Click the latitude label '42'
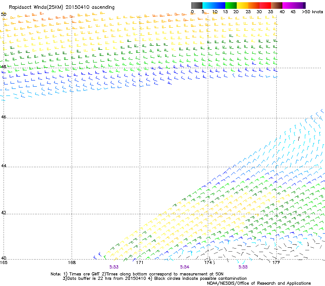Viewport: 325px width, 286px height. pos(4,213)
